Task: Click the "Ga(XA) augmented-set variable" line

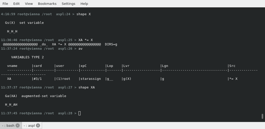Action: [36, 96]
